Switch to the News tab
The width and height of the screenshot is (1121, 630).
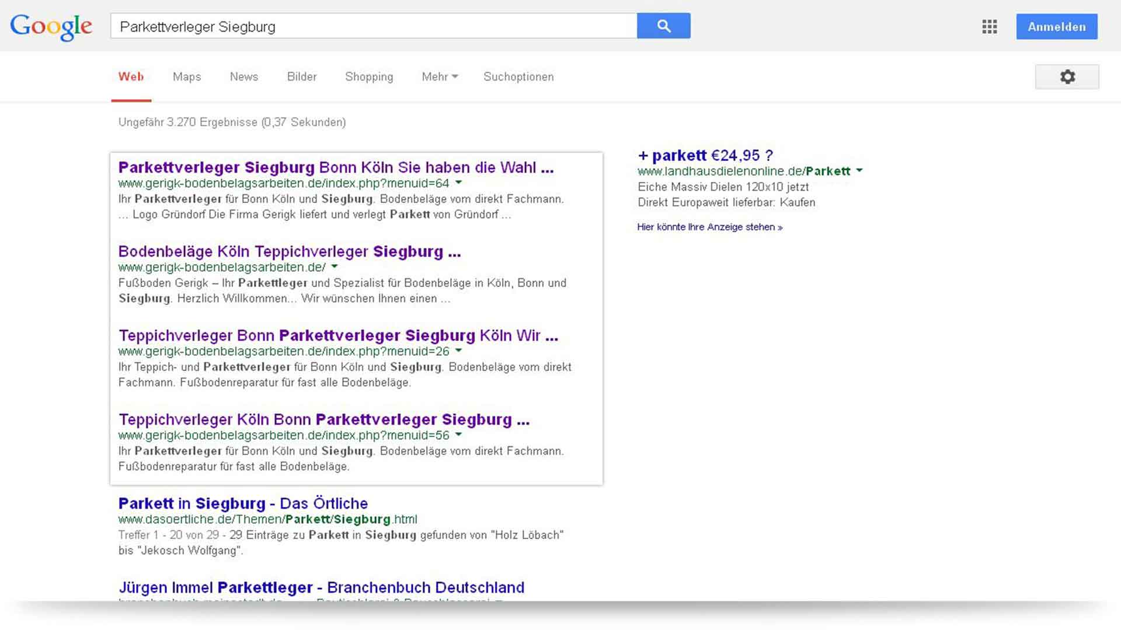[x=244, y=77]
